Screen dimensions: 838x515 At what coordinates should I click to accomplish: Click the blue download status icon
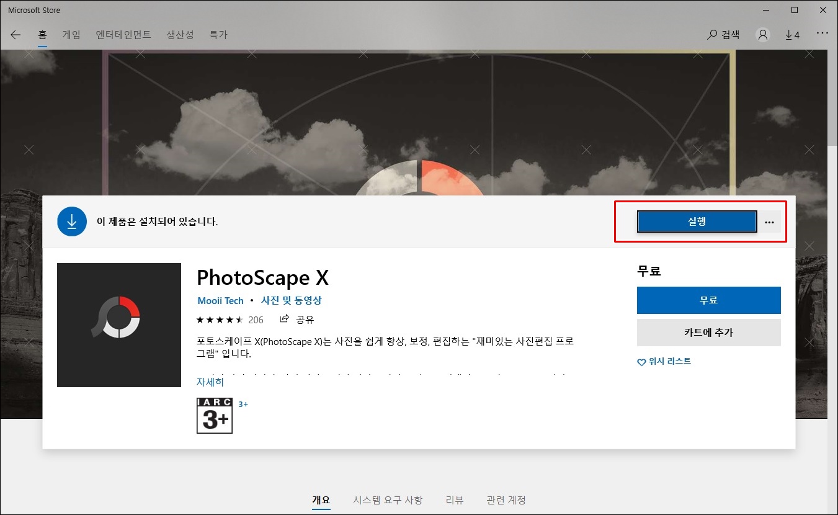[x=72, y=222]
